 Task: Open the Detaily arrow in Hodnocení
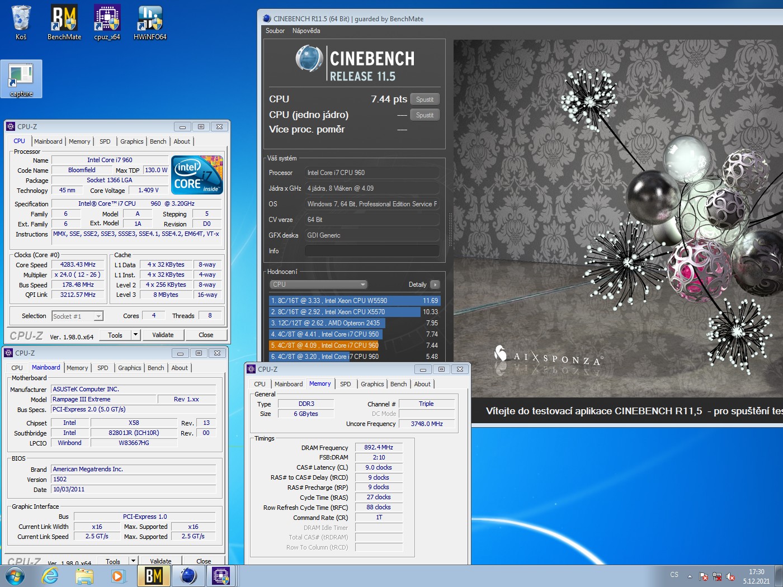coord(435,285)
